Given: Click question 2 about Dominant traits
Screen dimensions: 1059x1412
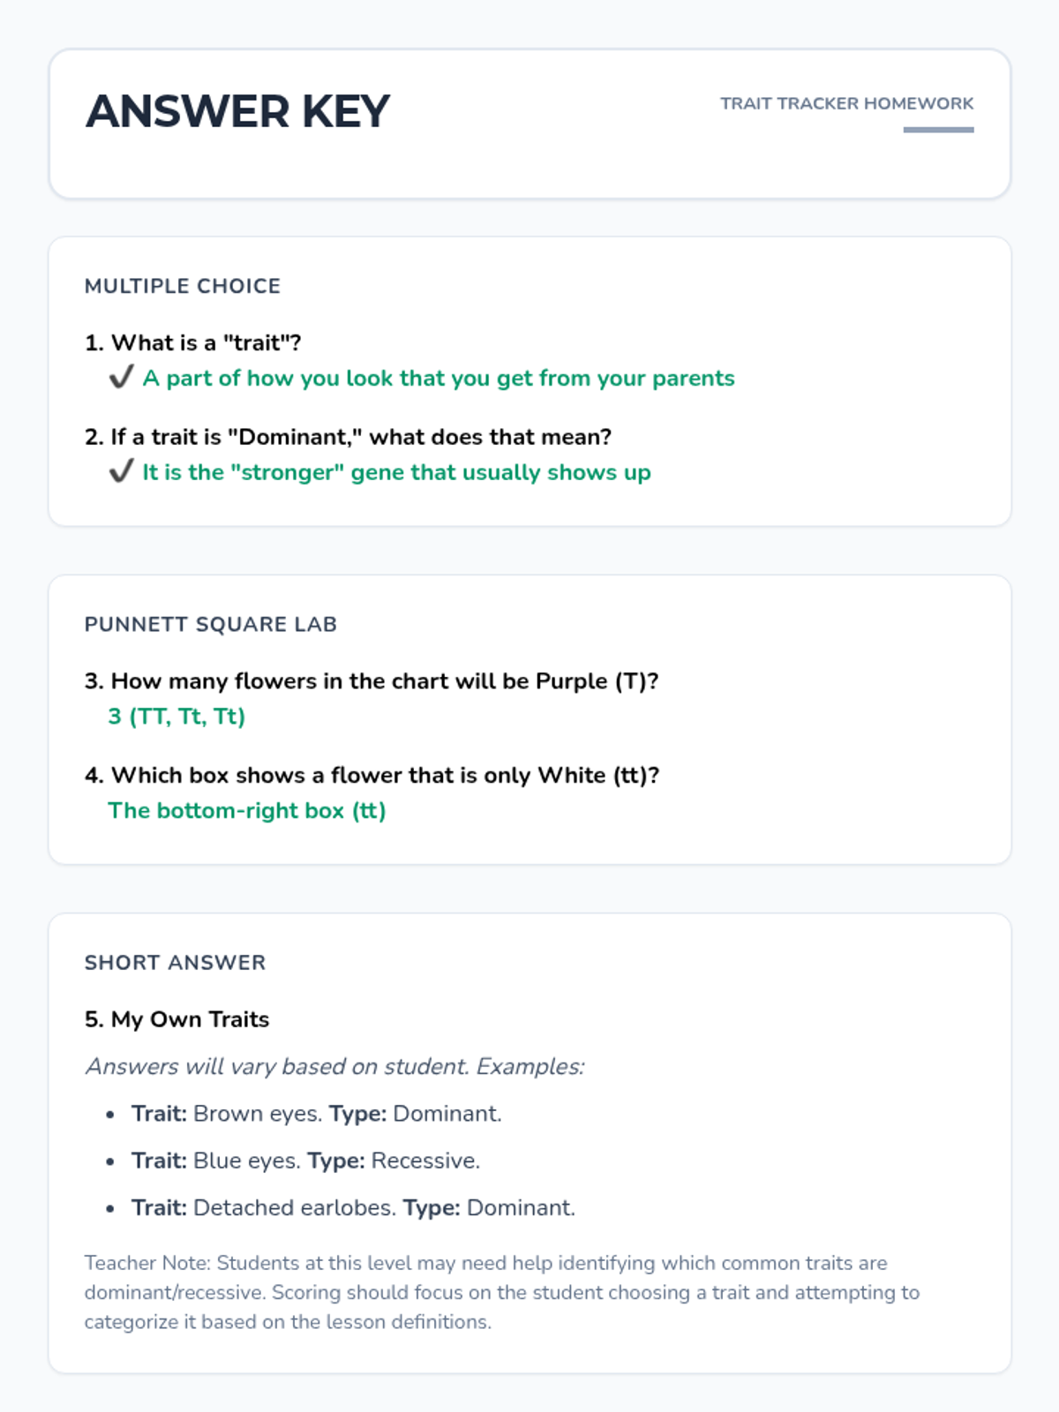Looking at the screenshot, I should click(x=349, y=437).
